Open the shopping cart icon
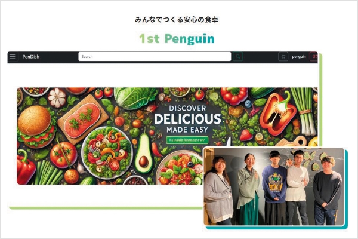This screenshot has height=239, width=358. 283,57
